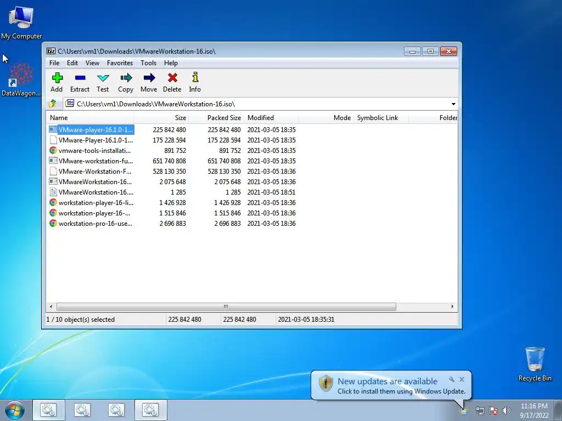This screenshot has height=421, width=562.
Task: Open the Windows Start orb
Action: click(15, 410)
